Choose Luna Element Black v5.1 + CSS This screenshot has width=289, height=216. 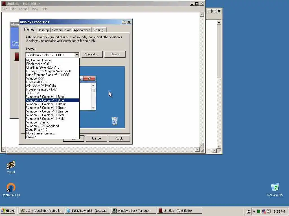(x=52, y=75)
